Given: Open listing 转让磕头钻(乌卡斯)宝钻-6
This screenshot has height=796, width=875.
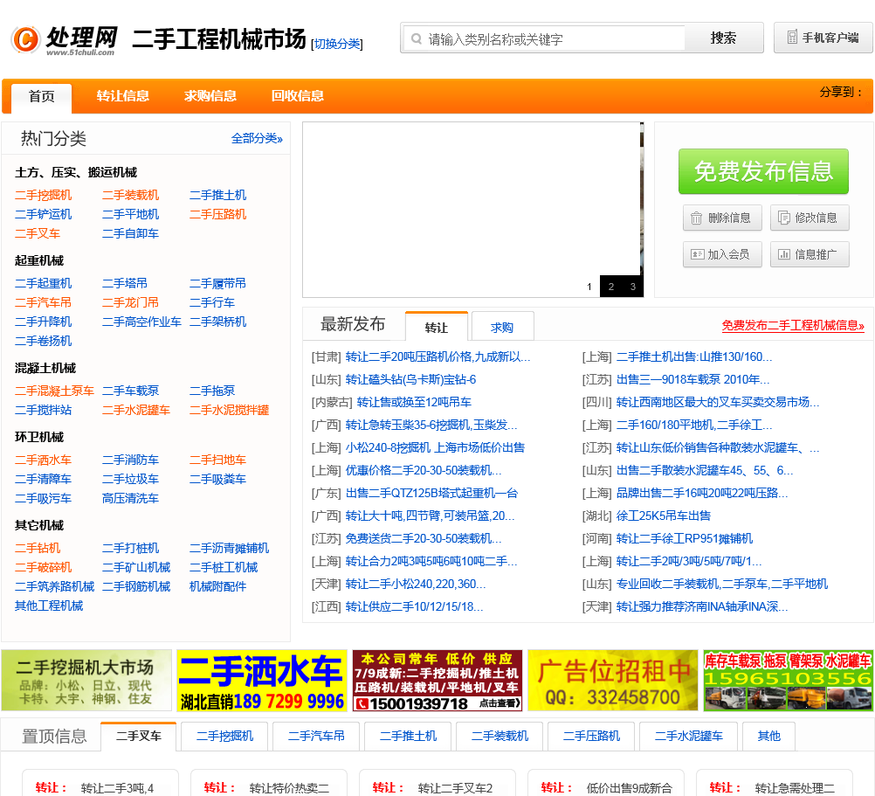Looking at the screenshot, I should (410, 379).
